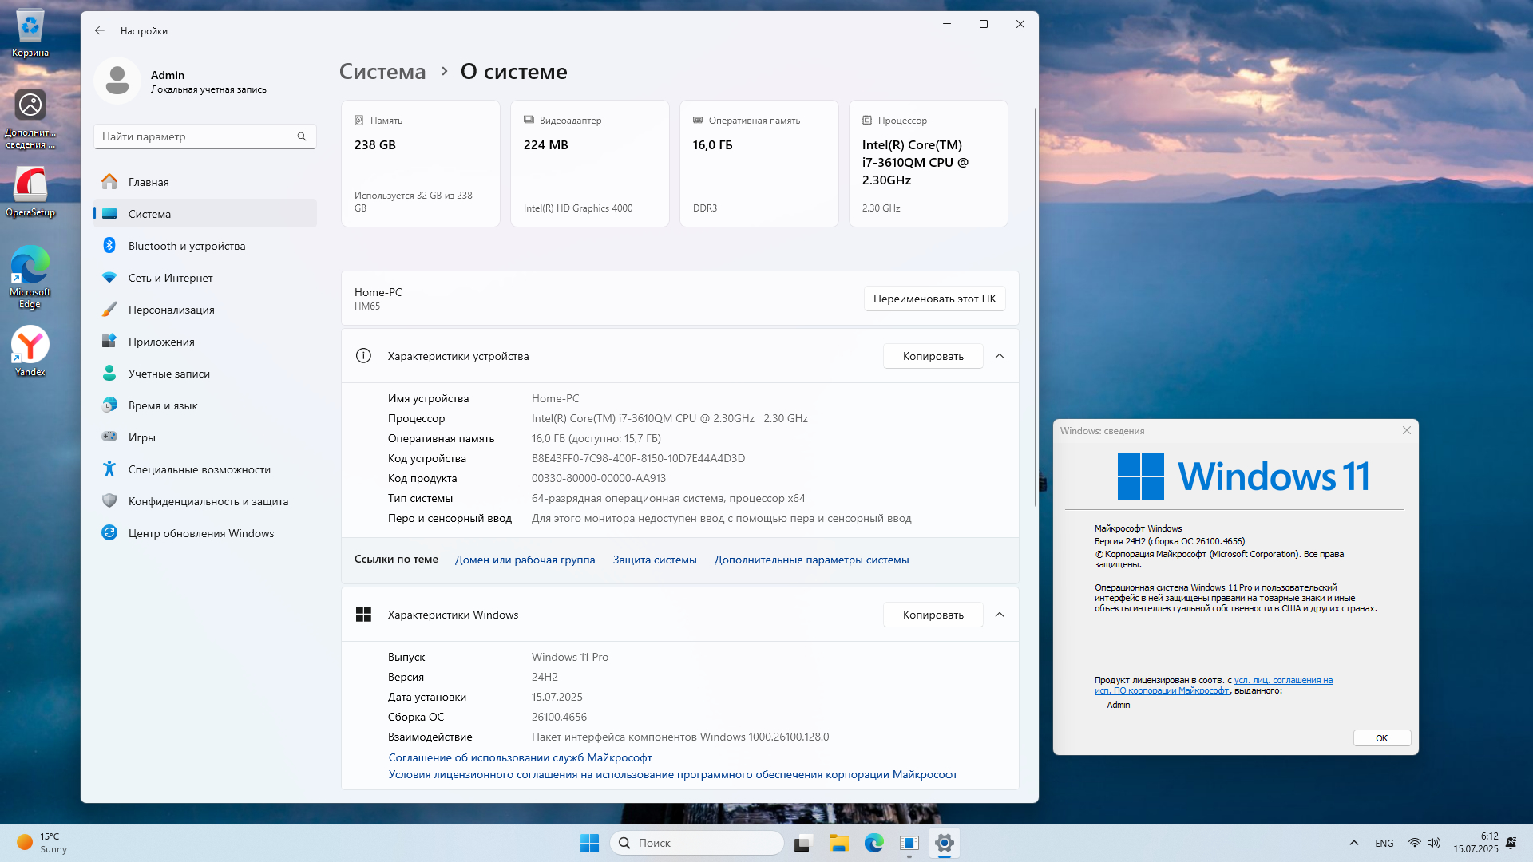1533x862 pixels.
Task: Select Приложения in sidebar menu
Action: click(161, 342)
